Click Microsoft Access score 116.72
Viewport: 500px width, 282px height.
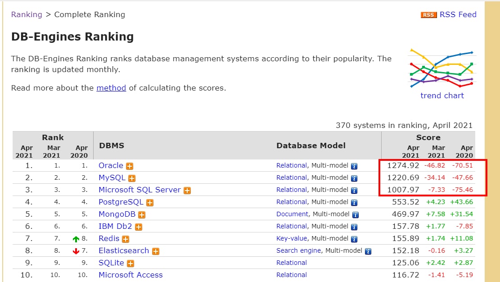(405, 275)
